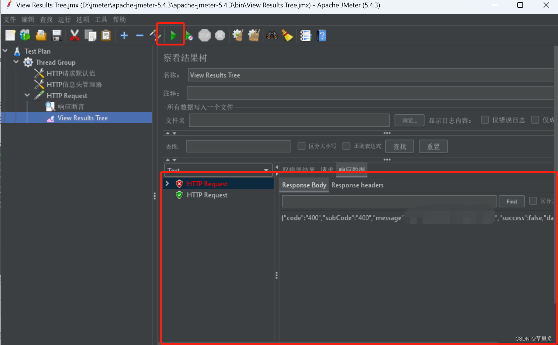The width and height of the screenshot is (558, 345).
Task: Click the Thread Group gear icon
Action: [28, 62]
